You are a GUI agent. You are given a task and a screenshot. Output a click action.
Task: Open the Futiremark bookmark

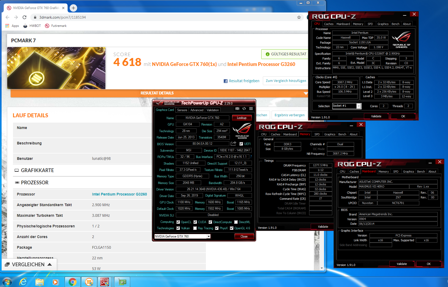click(56, 26)
